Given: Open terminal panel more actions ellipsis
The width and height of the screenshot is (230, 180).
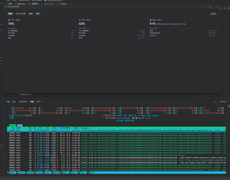Looking at the screenshot, I should click(228, 102).
